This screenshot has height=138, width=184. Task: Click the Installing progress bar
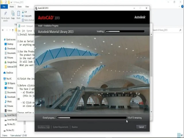click(x=125, y=31)
